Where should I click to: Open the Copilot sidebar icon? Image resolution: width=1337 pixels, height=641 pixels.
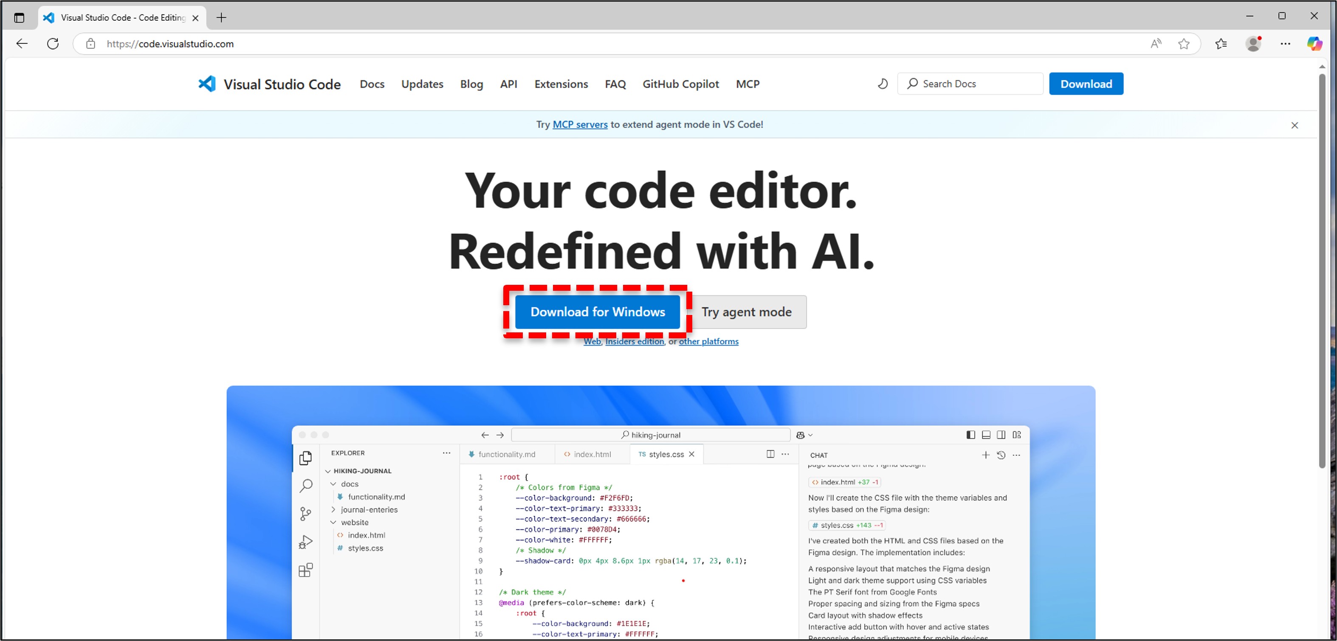pyautogui.click(x=1314, y=44)
